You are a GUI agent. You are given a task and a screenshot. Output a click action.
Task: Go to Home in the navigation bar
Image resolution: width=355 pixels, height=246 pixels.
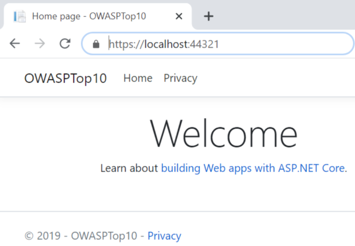[138, 78]
